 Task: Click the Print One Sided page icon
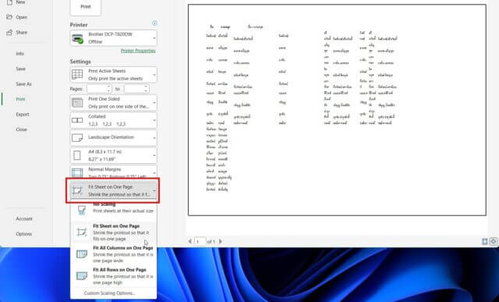pos(77,102)
